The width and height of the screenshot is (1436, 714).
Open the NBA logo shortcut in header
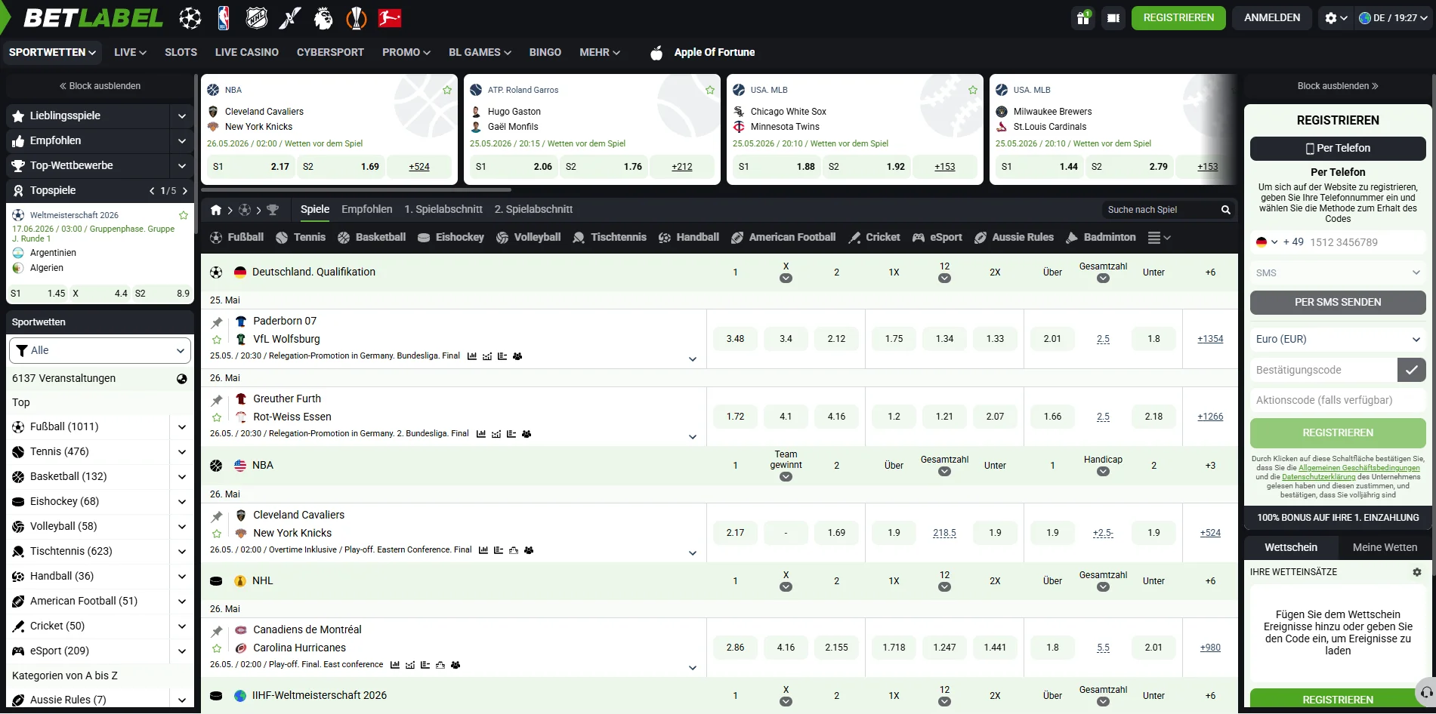click(x=224, y=18)
